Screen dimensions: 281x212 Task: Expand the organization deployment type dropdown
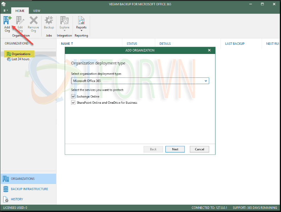[x=206, y=81]
